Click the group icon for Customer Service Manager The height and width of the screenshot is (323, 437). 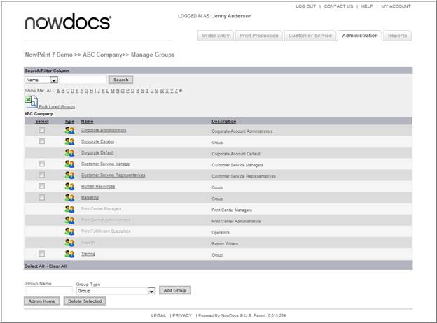(x=69, y=164)
